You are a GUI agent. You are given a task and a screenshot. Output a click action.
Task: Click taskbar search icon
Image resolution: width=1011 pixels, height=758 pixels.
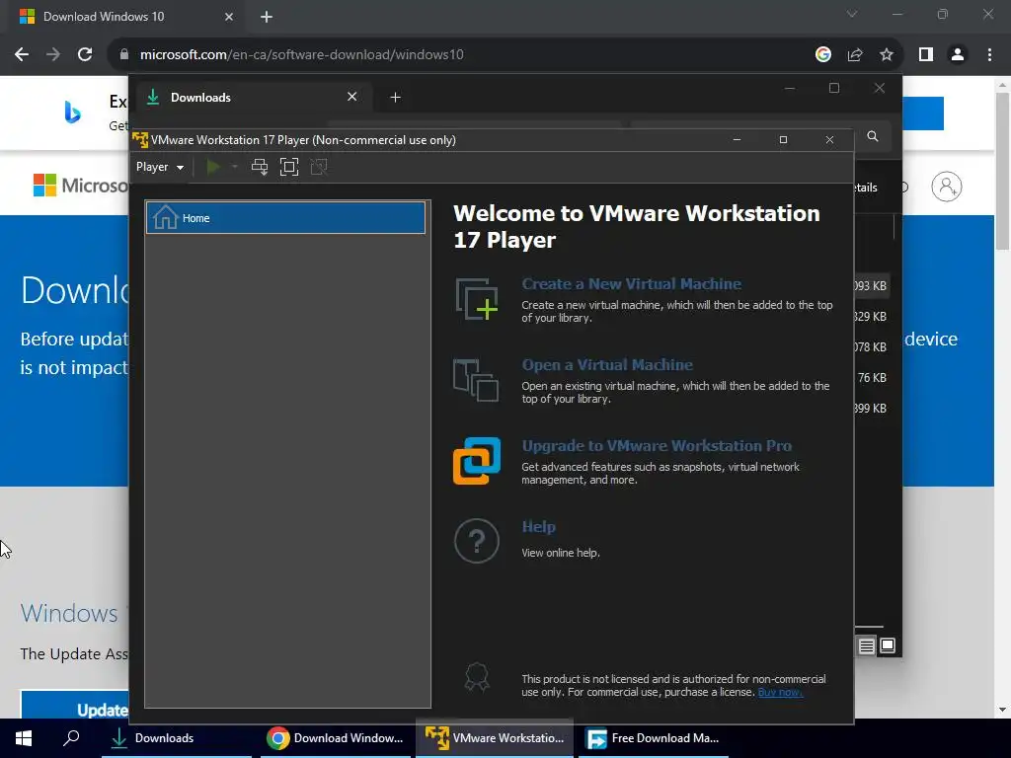[x=71, y=738]
